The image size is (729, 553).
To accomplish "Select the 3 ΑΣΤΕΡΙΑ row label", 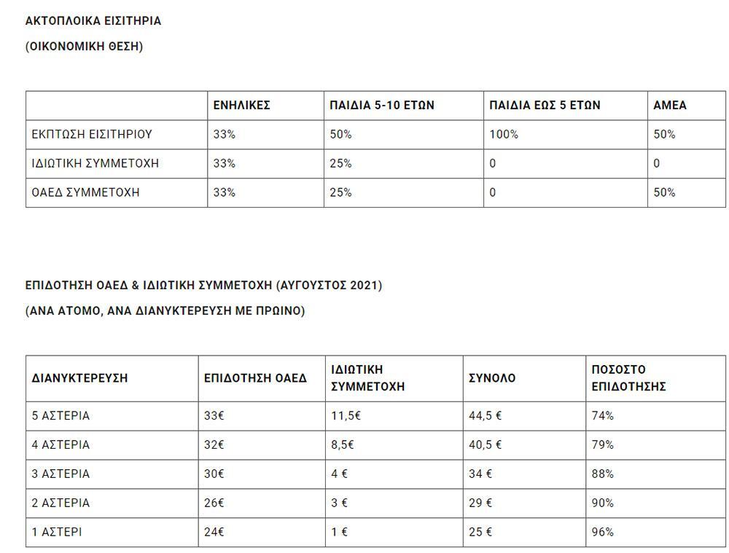I will click(x=61, y=474).
